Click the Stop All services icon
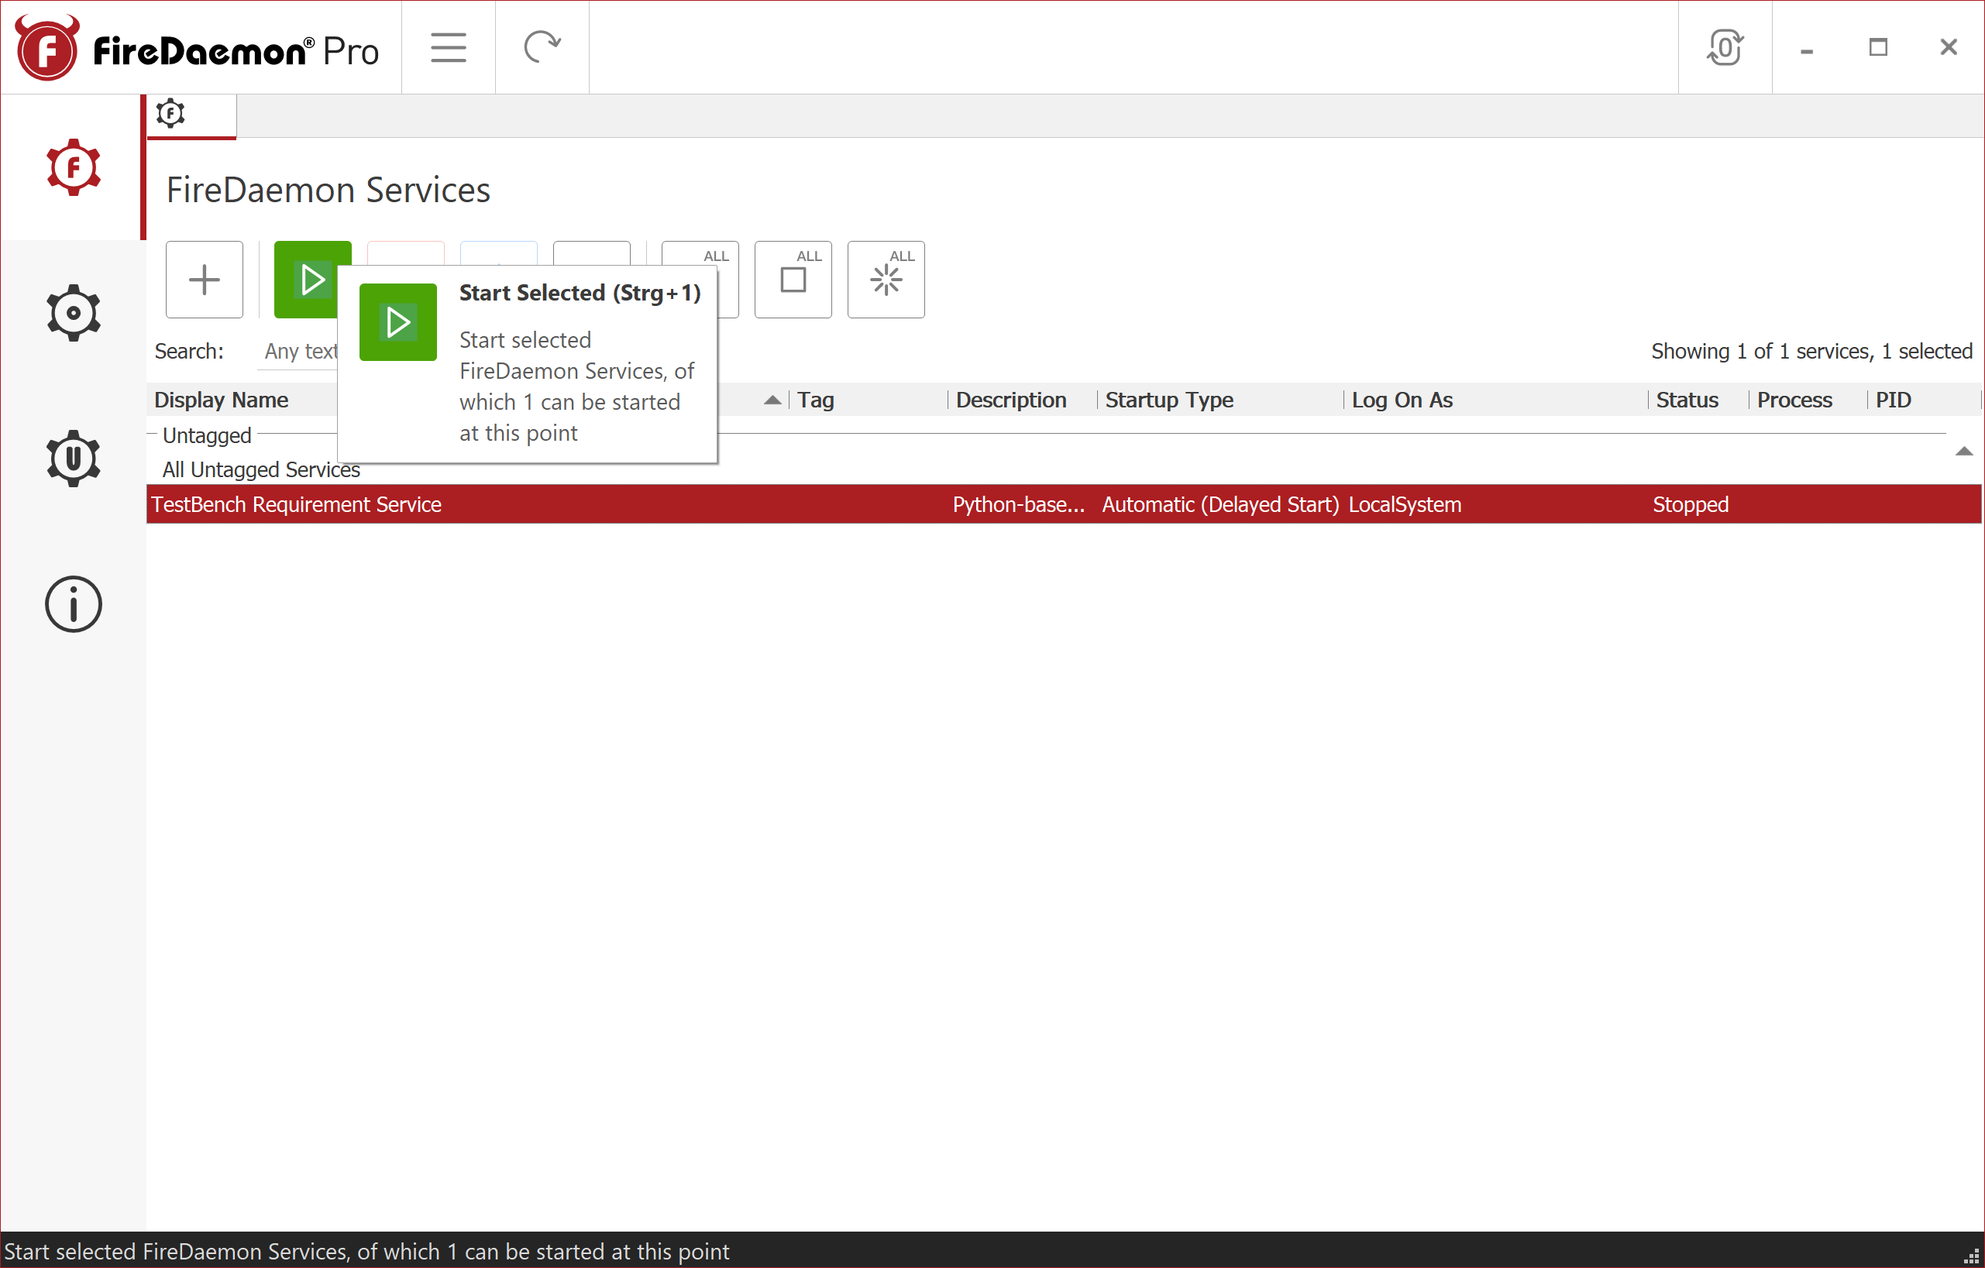This screenshot has width=1985, height=1268. pos(793,280)
